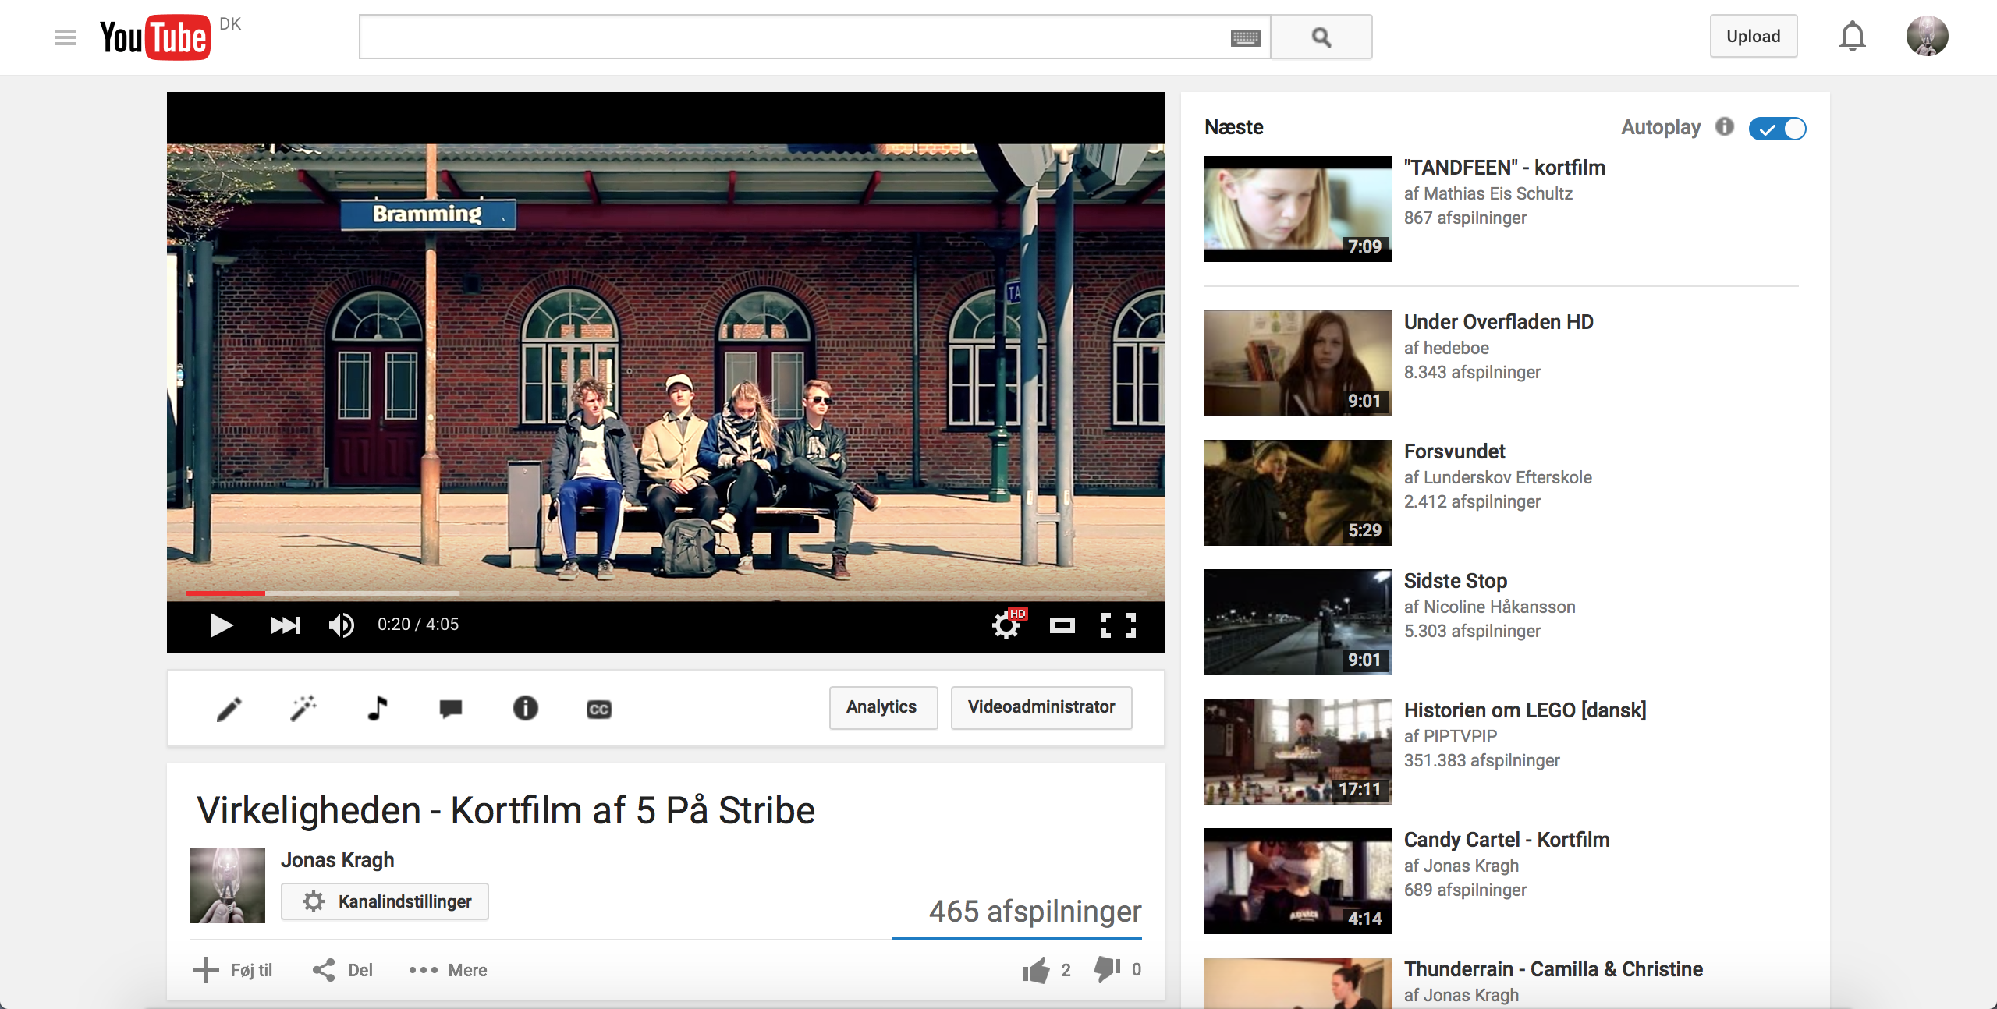Viewport: 1997px width, 1009px height.
Task: Disable the Autoplay toggle
Action: (x=1777, y=129)
